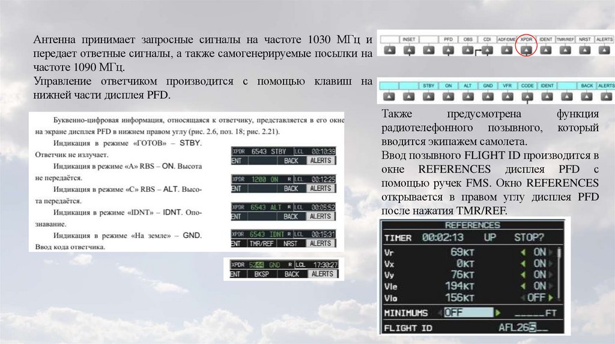Click Vr speed value 69KT

point(462,252)
